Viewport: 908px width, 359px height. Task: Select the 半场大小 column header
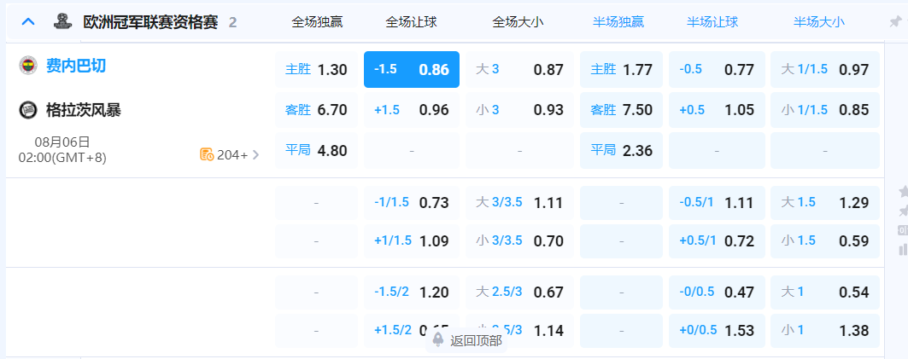pyautogui.click(x=819, y=22)
